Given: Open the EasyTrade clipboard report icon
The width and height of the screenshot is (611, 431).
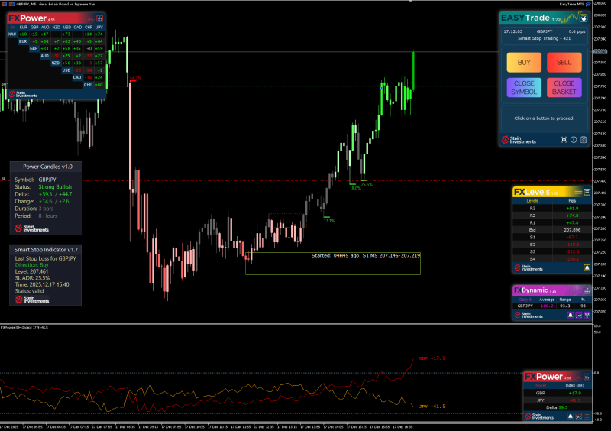Looking at the screenshot, I should [x=584, y=140].
